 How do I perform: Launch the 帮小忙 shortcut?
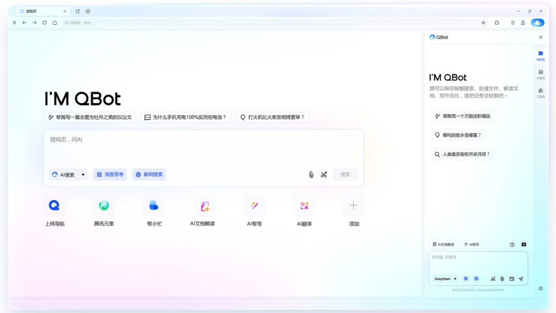point(154,205)
